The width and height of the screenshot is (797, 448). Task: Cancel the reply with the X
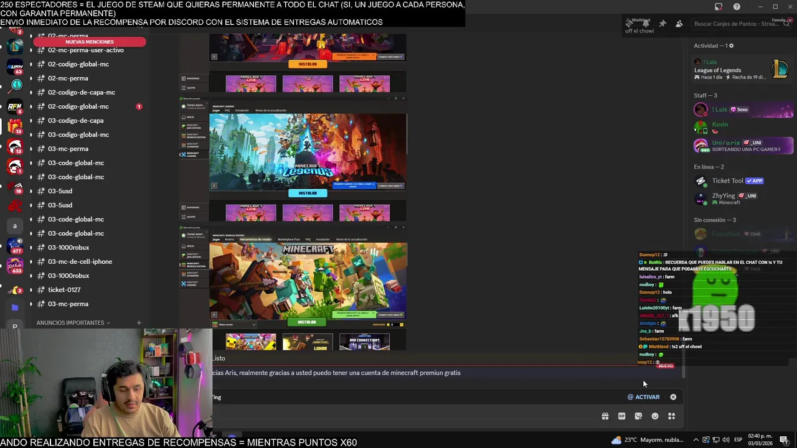pos(673,397)
